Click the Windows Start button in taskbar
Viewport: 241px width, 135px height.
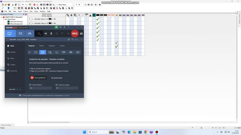(x=84, y=132)
